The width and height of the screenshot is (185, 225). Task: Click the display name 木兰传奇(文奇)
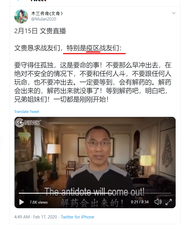(x=47, y=13)
